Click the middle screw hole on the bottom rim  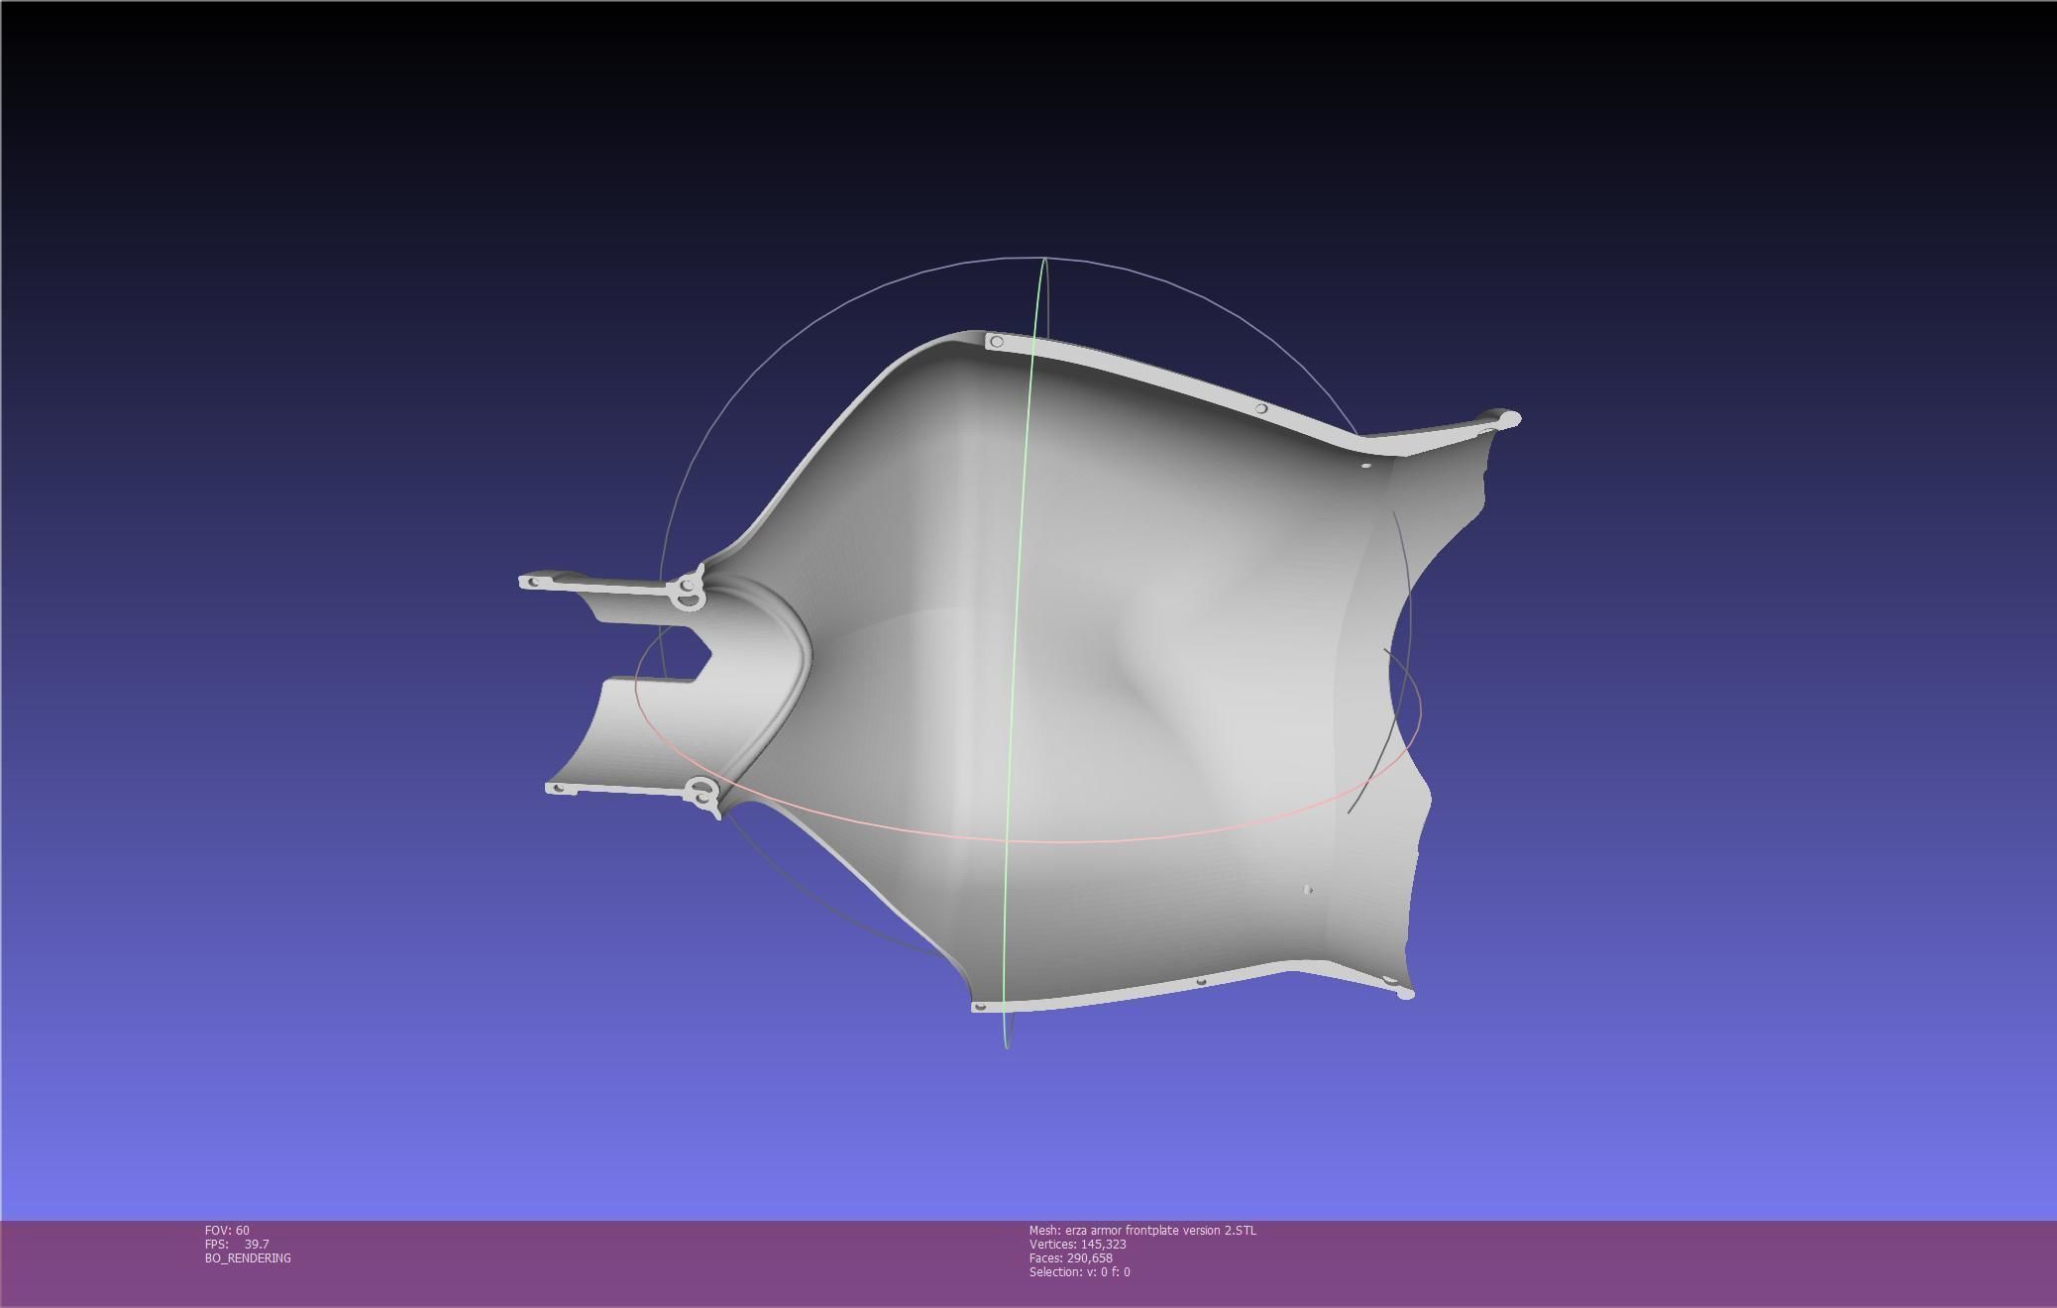[x=1201, y=982]
